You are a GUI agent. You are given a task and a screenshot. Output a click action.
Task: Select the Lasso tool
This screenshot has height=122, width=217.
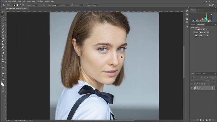click(x=3, y=18)
